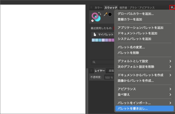This screenshot has height=114, width=175.
Task: Switch to the 境界線 tab
Action: [123, 8]
